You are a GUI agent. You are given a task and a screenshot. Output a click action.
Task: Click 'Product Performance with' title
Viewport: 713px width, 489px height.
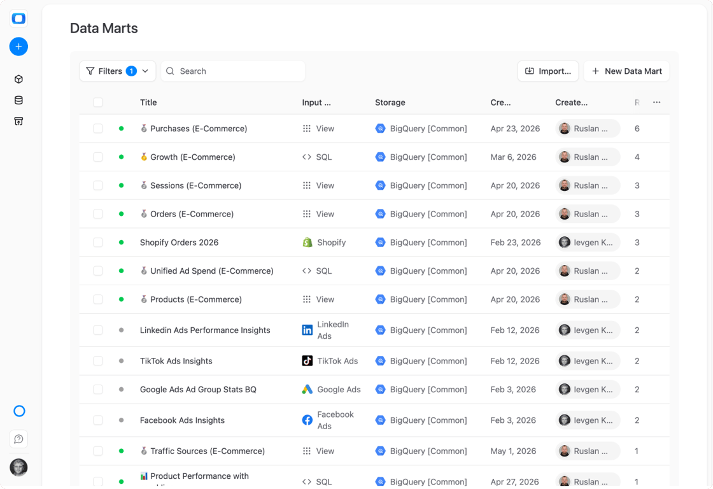tap(200, 476)
